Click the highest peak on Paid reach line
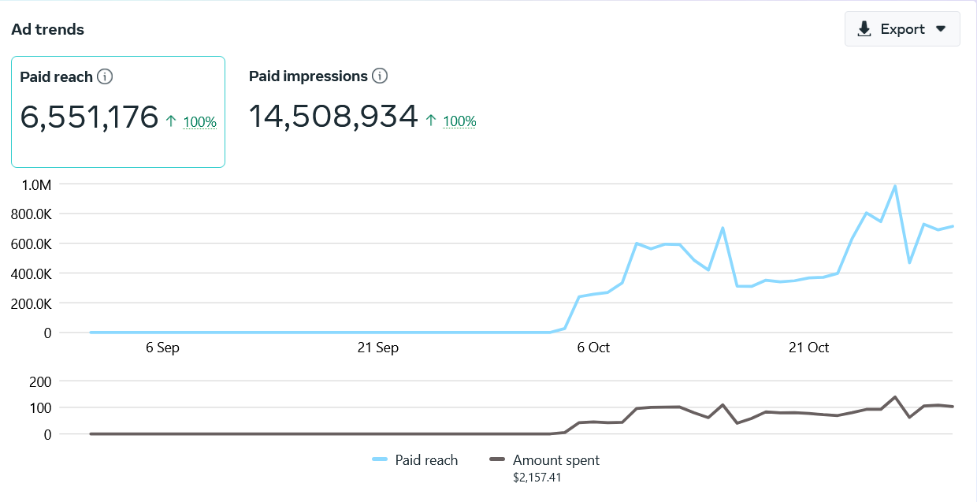The height and width of the screenshot is (502, 977). (895, 186)
